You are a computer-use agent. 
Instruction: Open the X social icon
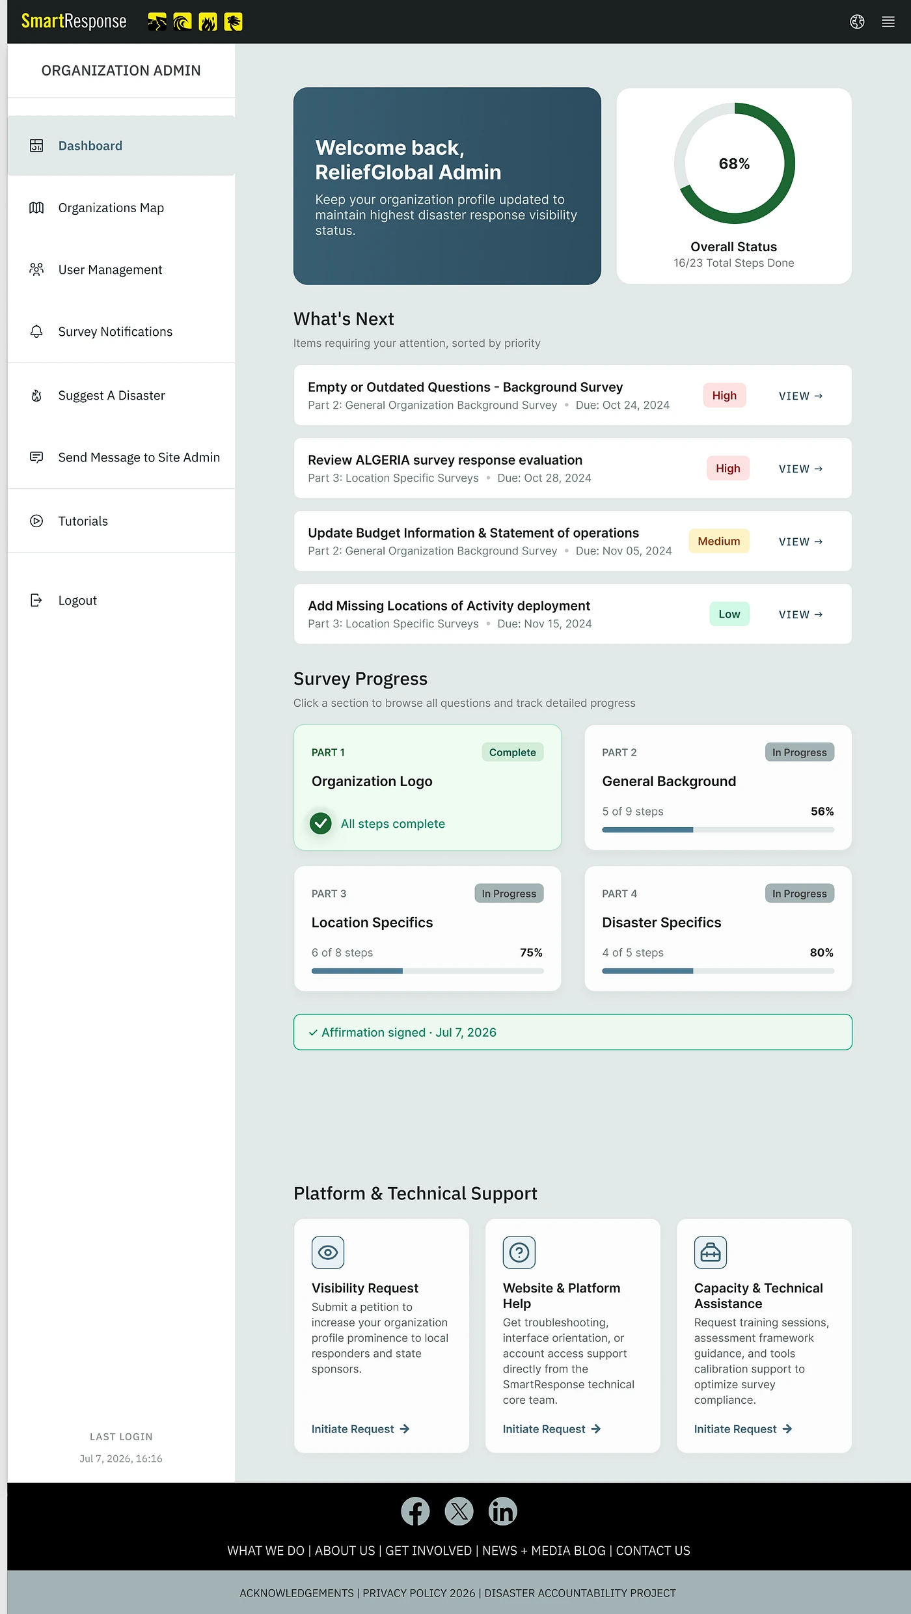point(459,1511)
